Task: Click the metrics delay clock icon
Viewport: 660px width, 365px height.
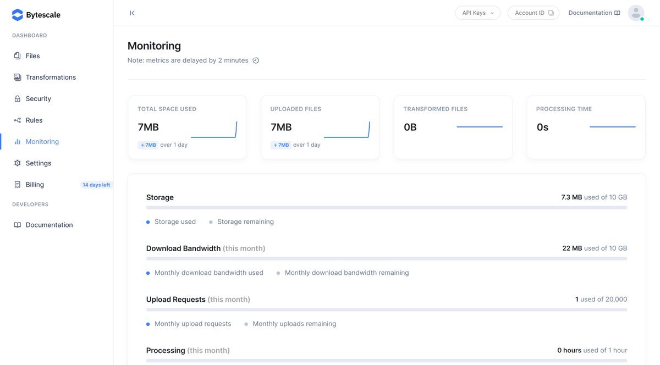Action: pyautogui.click(x=256, y=60)
